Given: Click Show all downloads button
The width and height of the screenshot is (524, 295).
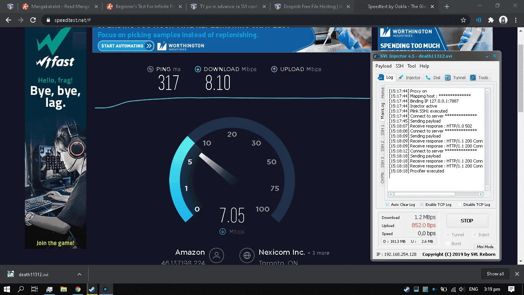Looking at the screenshot, I should (x=495, y=274).
